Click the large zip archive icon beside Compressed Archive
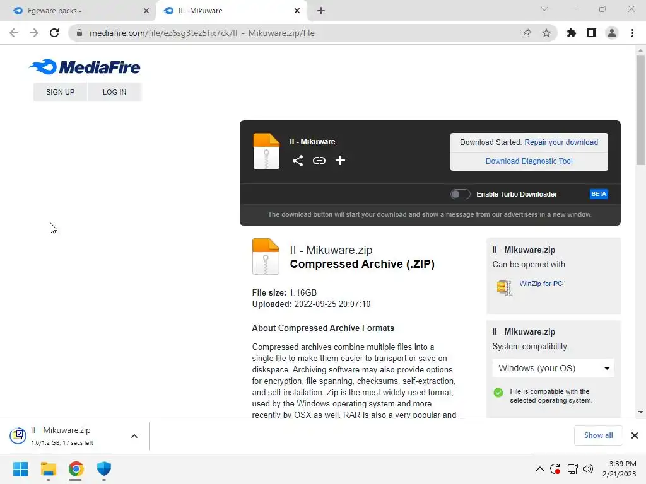646x484 pixels. click(266, 256)
